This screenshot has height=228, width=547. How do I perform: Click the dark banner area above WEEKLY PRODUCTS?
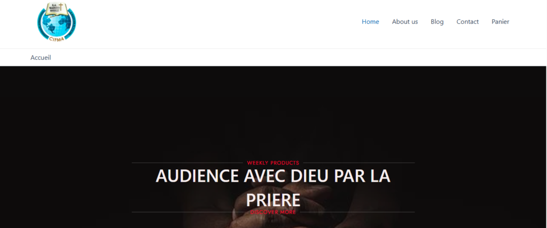273,111
